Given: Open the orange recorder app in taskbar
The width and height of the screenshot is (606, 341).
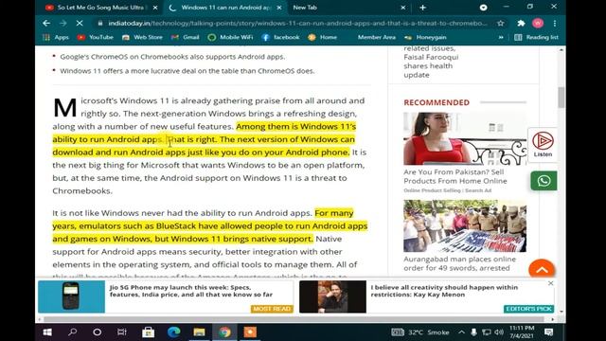Looking at the screenshot, I should pyautogui.click(x=250, y=332).
